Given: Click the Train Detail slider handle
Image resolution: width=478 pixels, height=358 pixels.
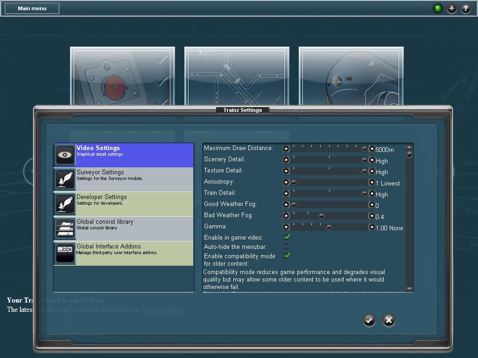Looking at the screenshot, I should (365, 193).
